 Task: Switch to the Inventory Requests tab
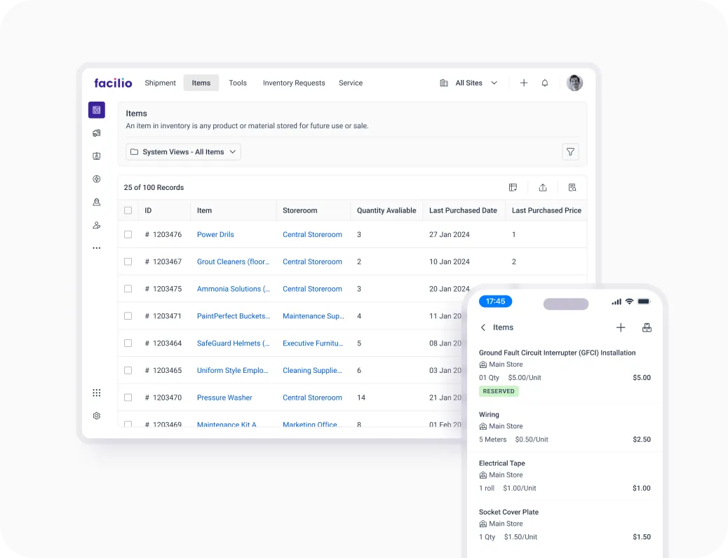[294, 83]
